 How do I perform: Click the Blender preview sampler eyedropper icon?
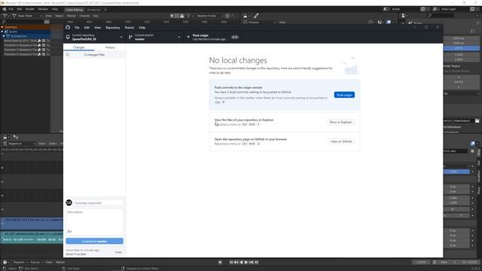tap(256, 16)
